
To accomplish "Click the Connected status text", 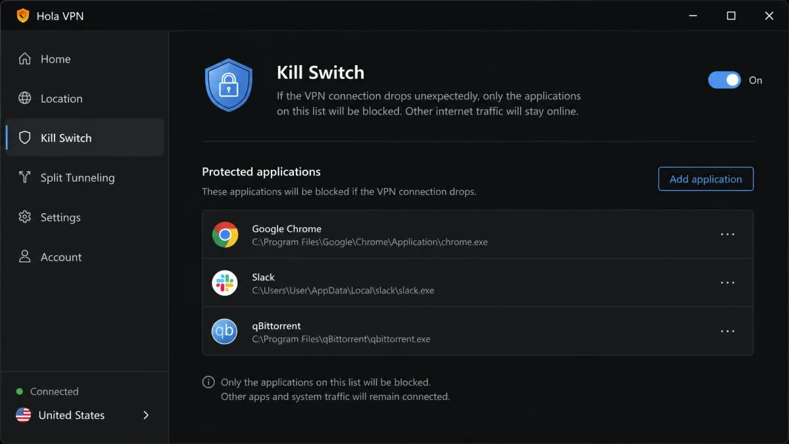I will pos(54,391).
